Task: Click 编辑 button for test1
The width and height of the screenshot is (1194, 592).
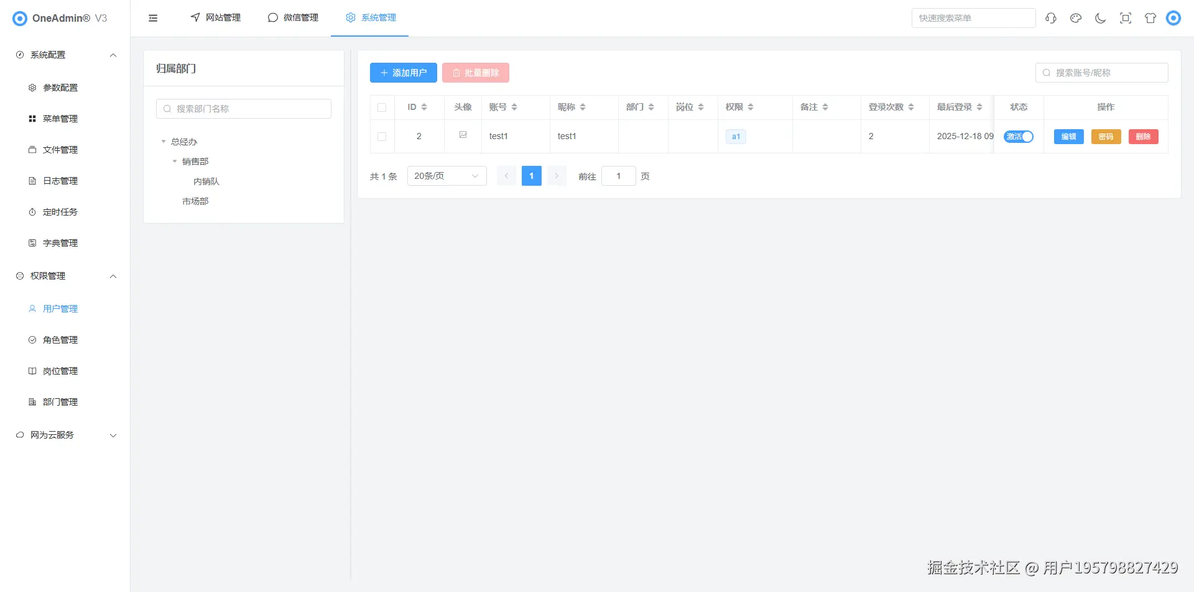Action: tap(1069, 137)
